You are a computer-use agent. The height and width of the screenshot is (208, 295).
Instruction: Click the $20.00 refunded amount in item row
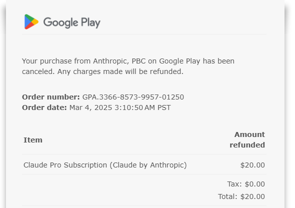coord(253,165)
